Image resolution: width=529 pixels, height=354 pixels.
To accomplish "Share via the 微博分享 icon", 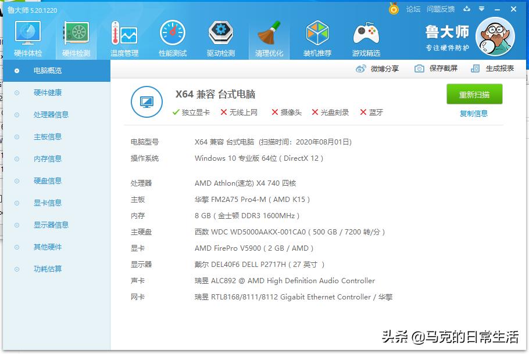I will [x=362, y=68].
